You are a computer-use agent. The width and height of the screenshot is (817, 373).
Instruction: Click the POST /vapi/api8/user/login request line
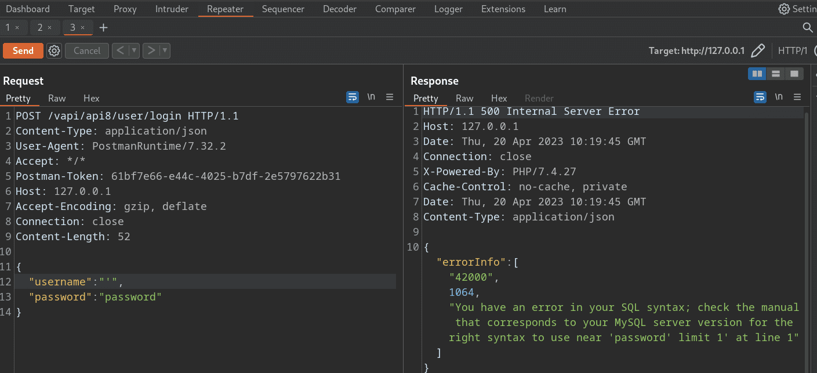(x=127, y=116)
